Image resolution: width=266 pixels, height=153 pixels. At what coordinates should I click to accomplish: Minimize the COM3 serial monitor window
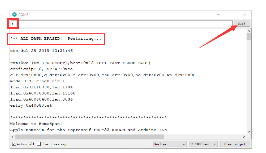218,14
